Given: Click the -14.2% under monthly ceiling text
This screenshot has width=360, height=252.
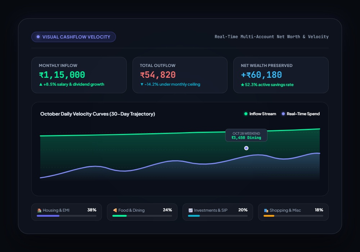Looking at the screenshot, I should tap(172, 85).
